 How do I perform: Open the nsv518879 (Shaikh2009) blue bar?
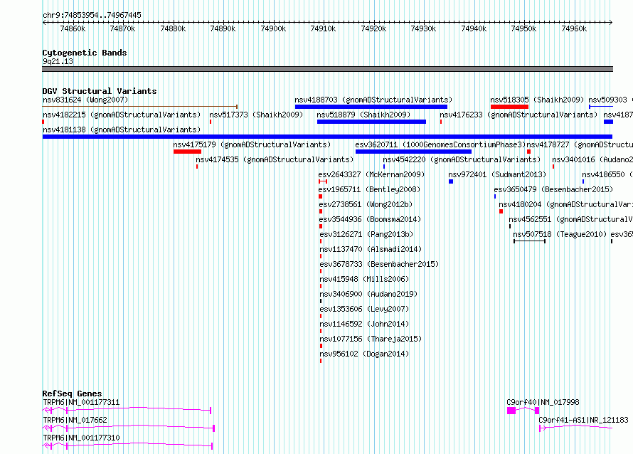pyautogui.click(x=371, y=122)
